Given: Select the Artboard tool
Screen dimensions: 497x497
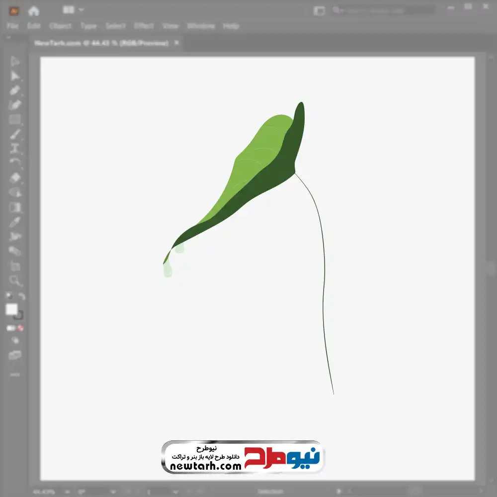Looking at the screenshot, I should (x=14, y=265).
